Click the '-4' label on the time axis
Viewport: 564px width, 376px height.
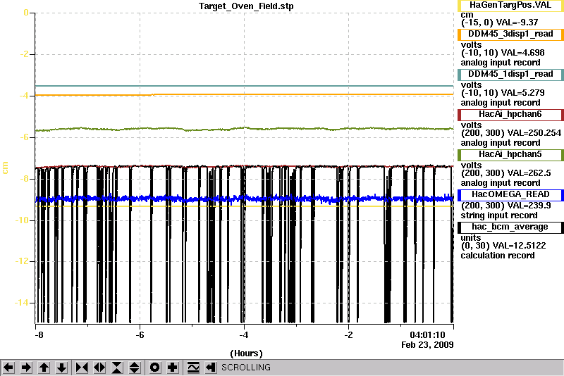coord(244,335)
